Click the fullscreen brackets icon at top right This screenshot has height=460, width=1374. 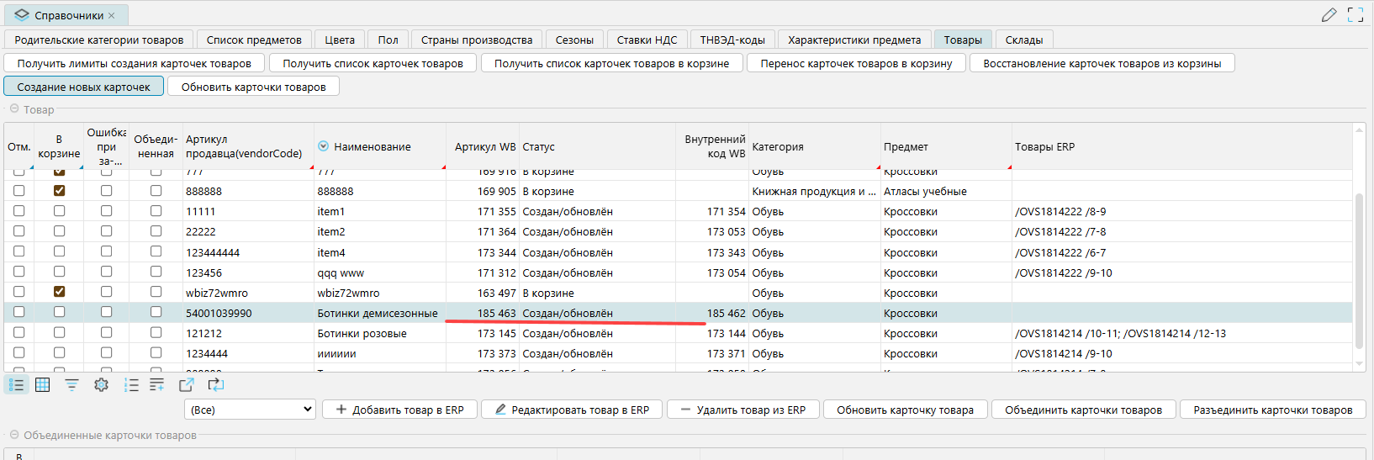pos(1356,14)
